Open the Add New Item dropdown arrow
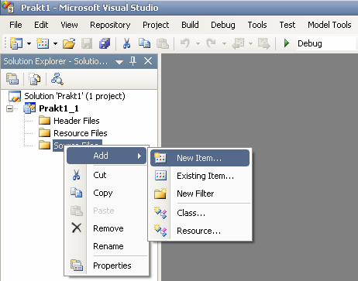The width and height of the screenshot is (358, 281). click(x=55, y=43)
